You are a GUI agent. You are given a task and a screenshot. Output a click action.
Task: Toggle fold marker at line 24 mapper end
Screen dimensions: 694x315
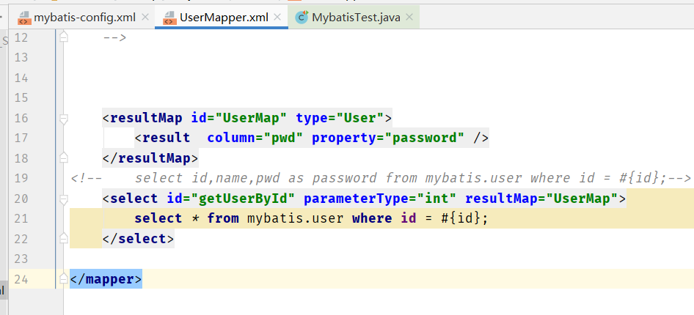tap(64, 279)
